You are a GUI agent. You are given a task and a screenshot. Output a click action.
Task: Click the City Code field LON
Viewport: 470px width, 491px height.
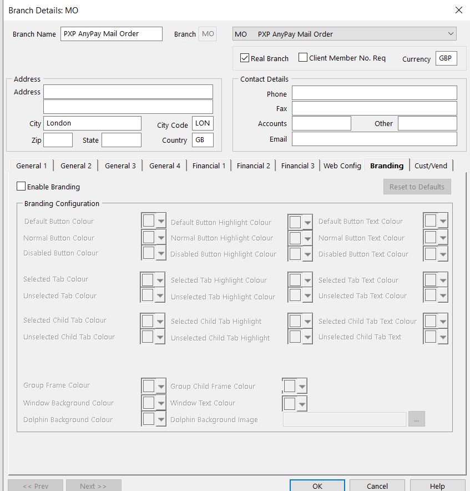click(x=203, y=123)
